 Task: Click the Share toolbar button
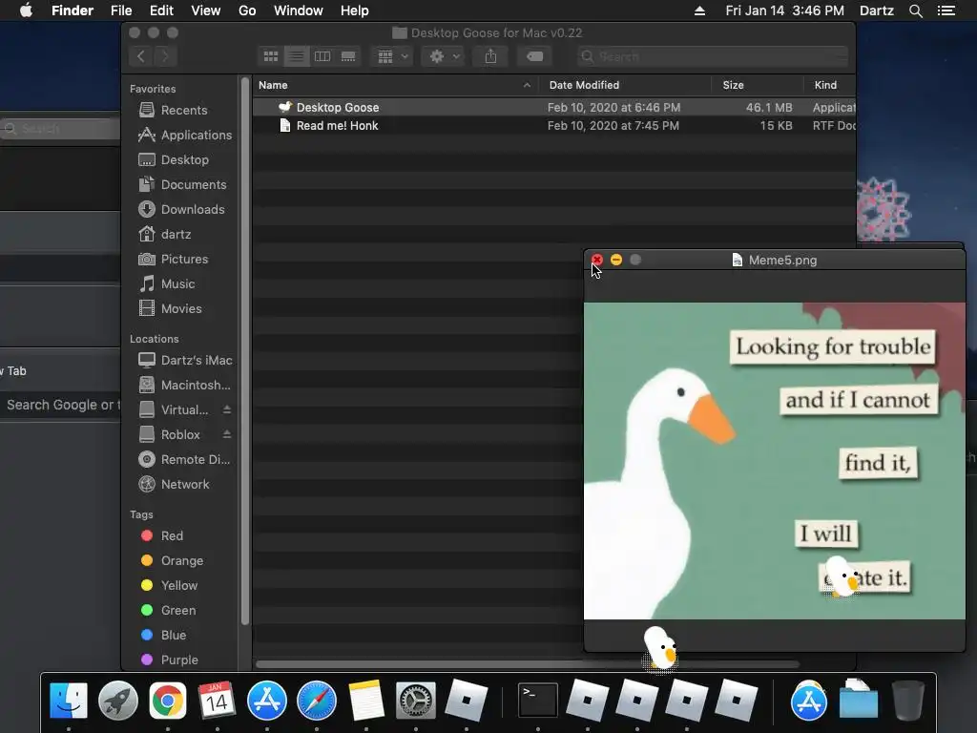tap(491, 56)
